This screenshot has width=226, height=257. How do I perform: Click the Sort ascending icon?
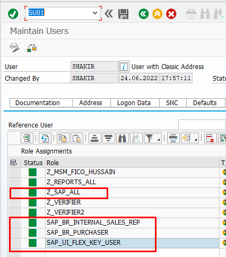click(x=95, y=138)
